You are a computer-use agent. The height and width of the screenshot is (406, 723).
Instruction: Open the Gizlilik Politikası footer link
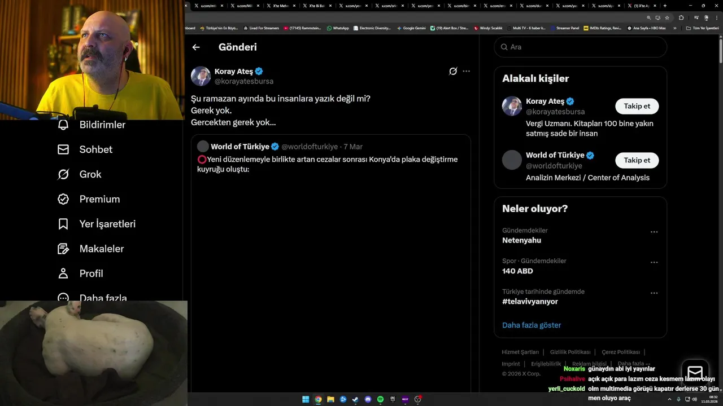coord(570,352)
